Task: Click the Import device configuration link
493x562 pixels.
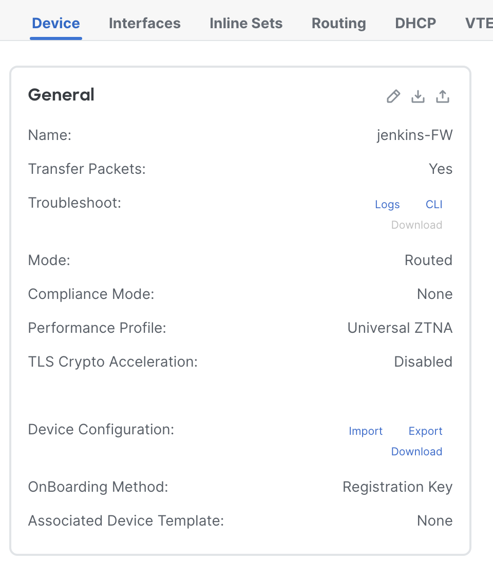Action: pyautogui.click(x=366, y=431)
